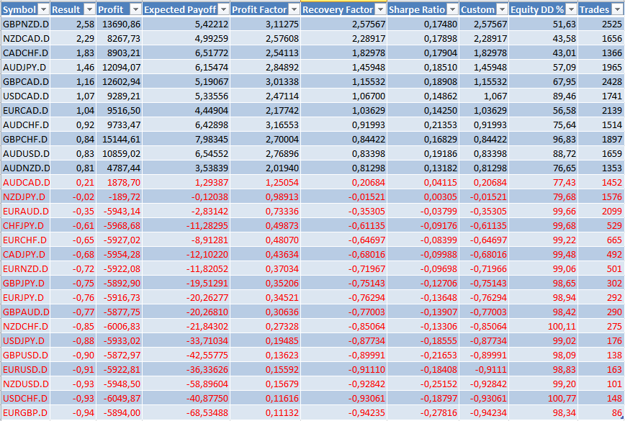
Task: Click the expected payoff value -68,53488
Action: tap(207, 412)
